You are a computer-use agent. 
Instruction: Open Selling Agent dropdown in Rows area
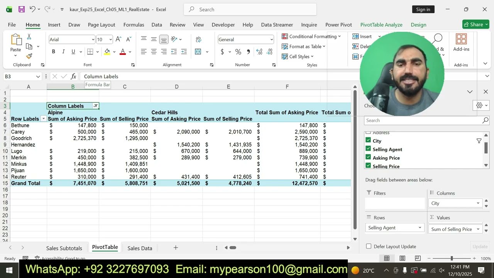point(420,228)
